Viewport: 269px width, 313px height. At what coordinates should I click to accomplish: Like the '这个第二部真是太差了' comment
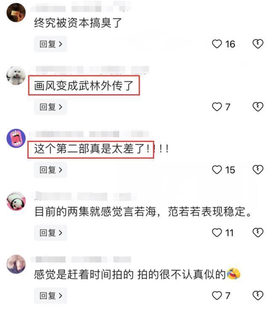[x=217, y=170]
